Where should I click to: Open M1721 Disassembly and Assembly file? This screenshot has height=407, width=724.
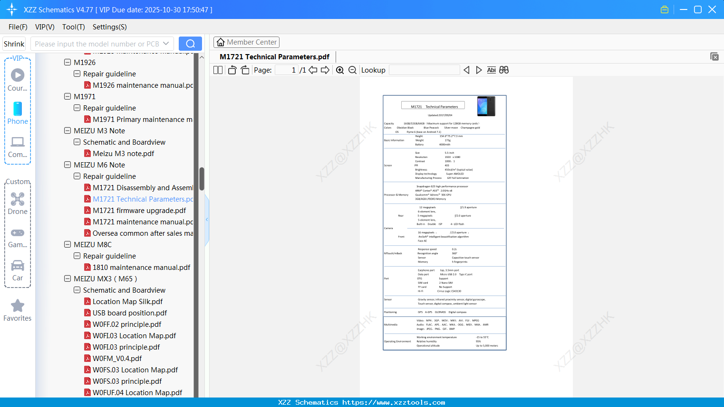139,188
